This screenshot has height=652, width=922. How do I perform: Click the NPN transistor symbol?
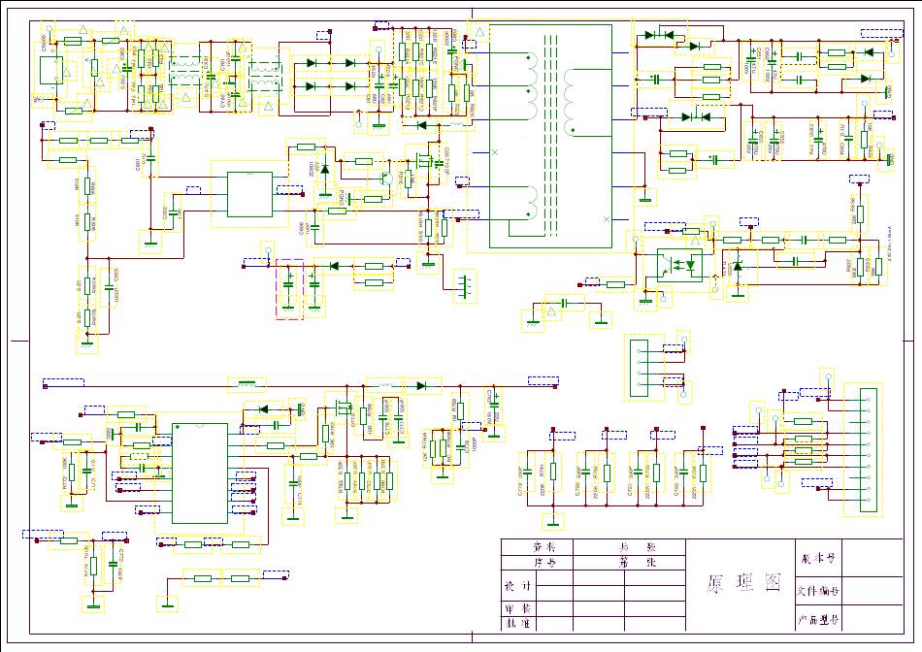click(385, 179)
